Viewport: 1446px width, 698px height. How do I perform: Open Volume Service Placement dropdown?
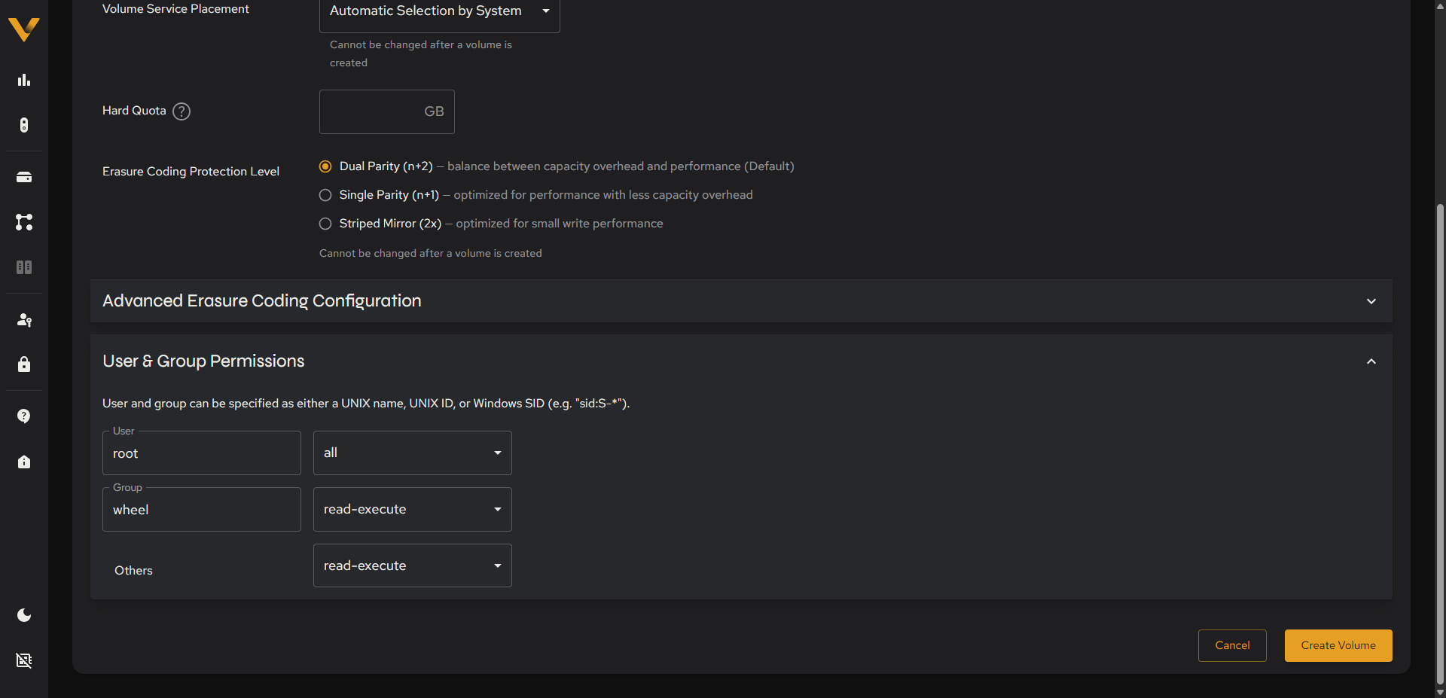(x=440, y=12)
